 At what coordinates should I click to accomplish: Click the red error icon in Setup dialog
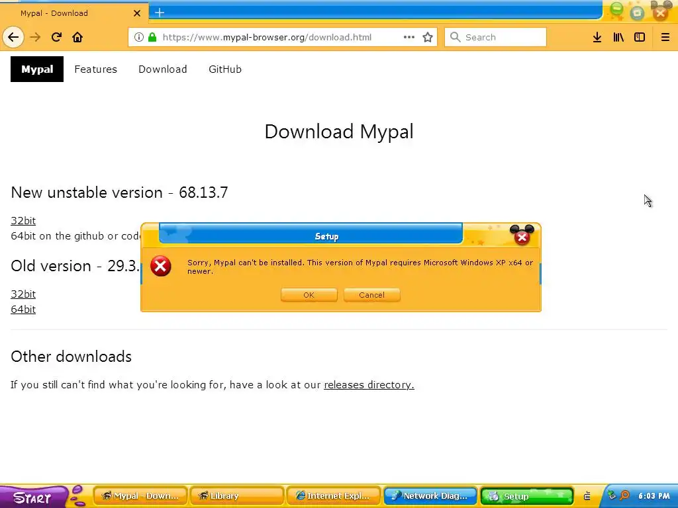point(160,266)
